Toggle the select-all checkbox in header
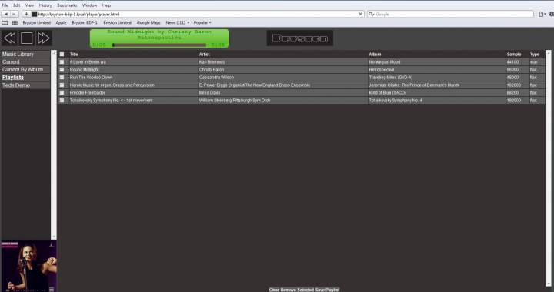Image resolution: width=554 pixels, height=292 pixels. [62, 55]
